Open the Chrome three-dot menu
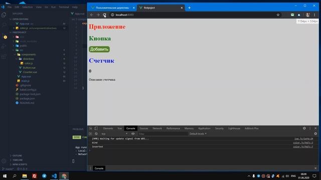Image resolution: width=321 pixels, height=180 pixels. point(314,15)
